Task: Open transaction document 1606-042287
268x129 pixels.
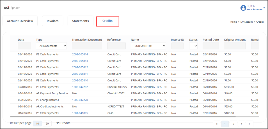Action: [x=80, y=87]
